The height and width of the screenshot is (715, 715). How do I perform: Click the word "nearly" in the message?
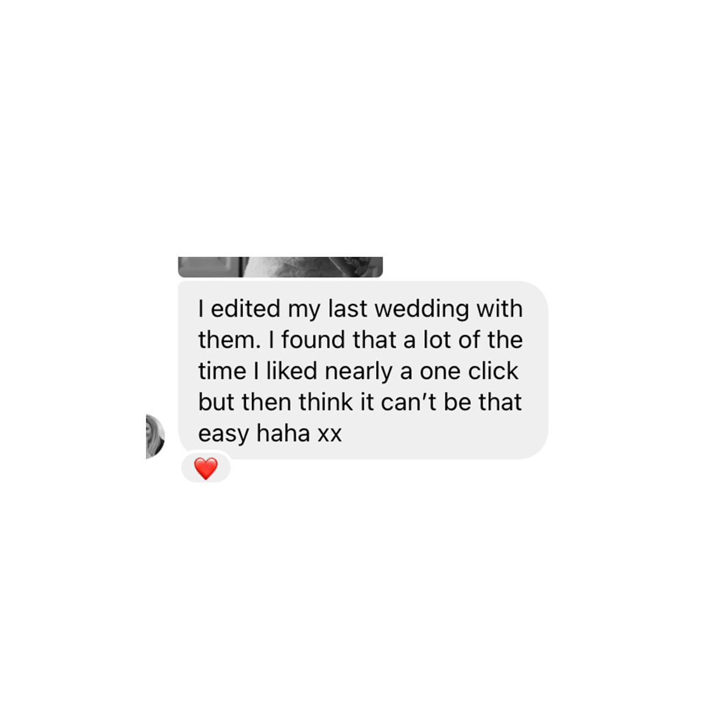tap(359, 372)
